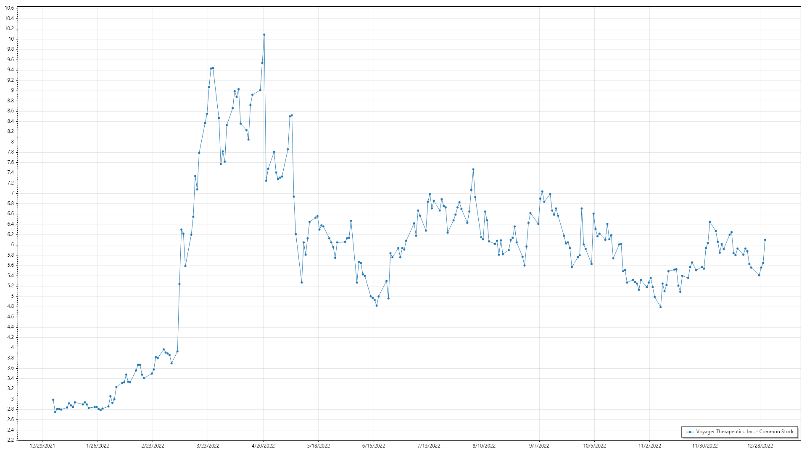Click the last data point of the series
The width and height of the screenshot is (807, 453).
tap(765, 240)
